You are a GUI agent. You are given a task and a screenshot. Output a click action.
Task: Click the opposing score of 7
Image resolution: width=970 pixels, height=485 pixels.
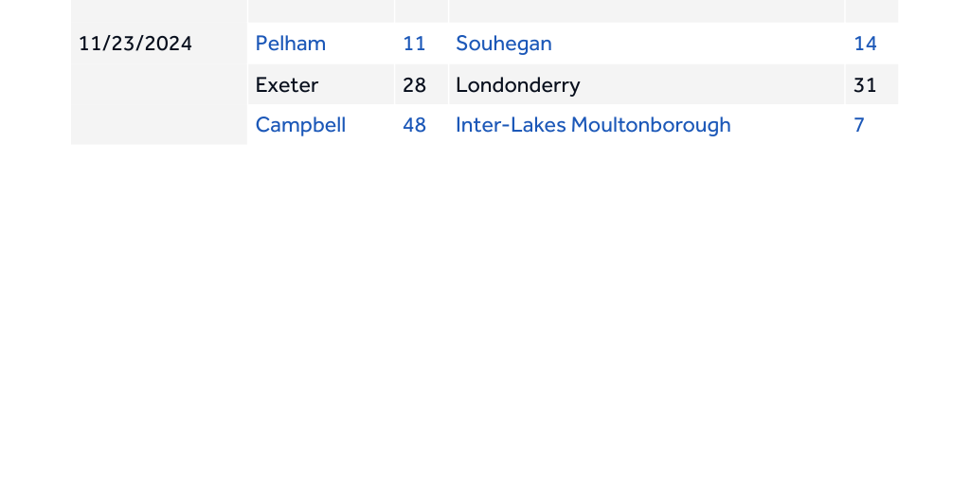click(859, 125)
